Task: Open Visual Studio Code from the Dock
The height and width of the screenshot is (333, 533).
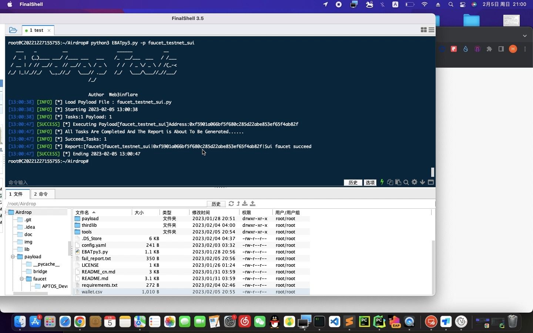Action: point(334,322)
